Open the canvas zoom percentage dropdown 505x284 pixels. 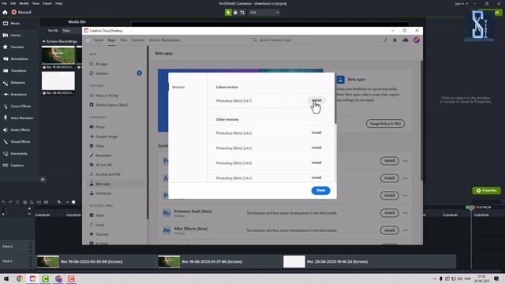click(x=264, y=13)
